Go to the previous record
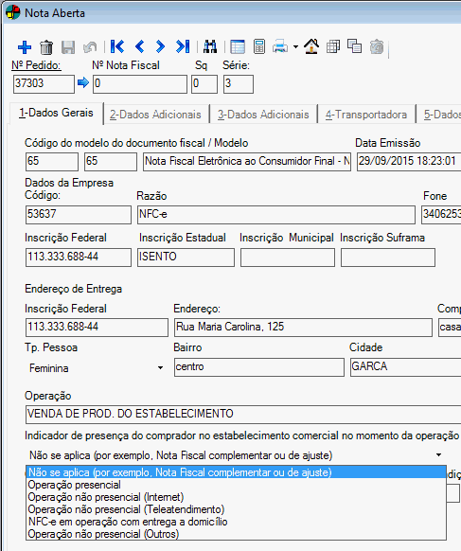Image resolution: width=461 pixels, height=551 pixels. (139, 46)
